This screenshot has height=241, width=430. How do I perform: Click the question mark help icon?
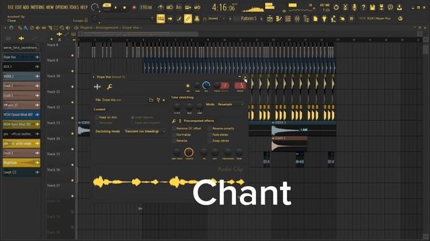click(x=363, y=7)
